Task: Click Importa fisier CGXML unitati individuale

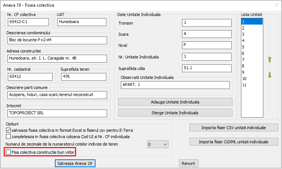Action: [x=234, y=142]
